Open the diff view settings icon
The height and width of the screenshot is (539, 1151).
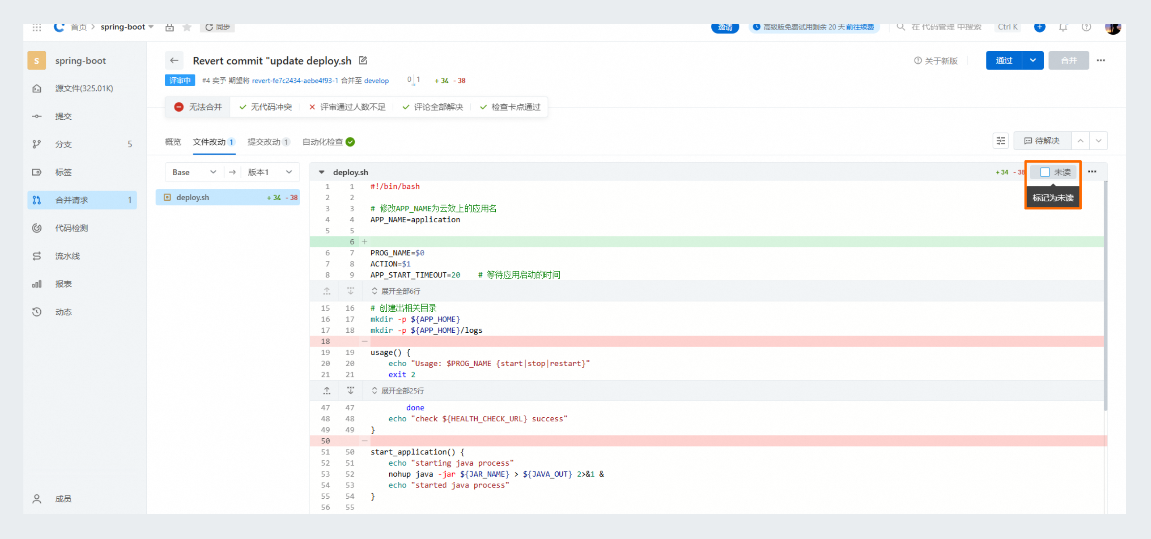[x=1001, y=141]
